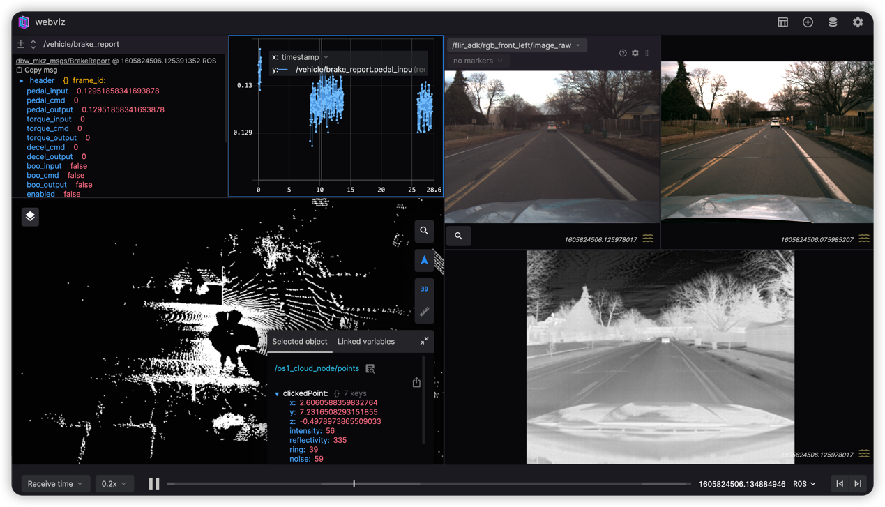This screenshot has width=885, height=507.
Task: Open the Receive time dropdown
Action: tap(54, 483)
